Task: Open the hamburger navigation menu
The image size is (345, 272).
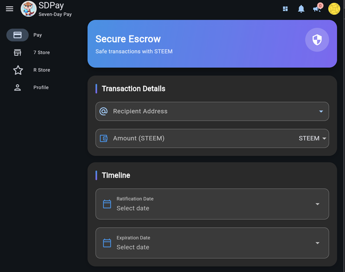Action: click(9, 9)
